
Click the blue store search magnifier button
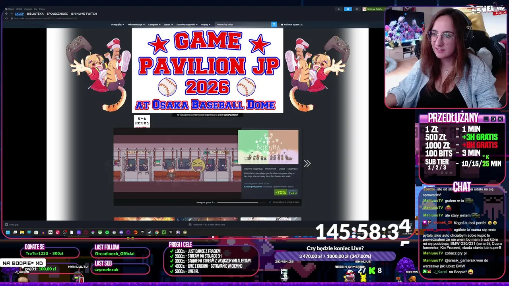[x=274, y=25]
